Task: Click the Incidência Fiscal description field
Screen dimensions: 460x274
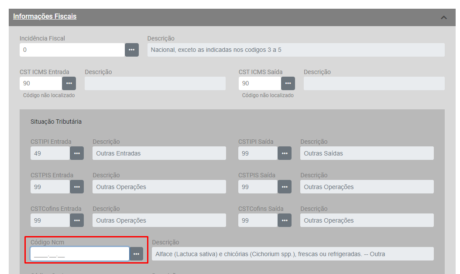Action: tap(296, 50)
